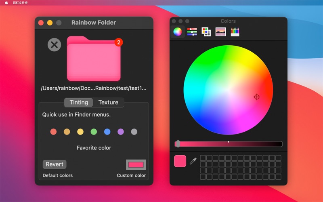This screenshot has height=202, width=323.
Task: Click the Default colors label
Action: tap(58, 175)
